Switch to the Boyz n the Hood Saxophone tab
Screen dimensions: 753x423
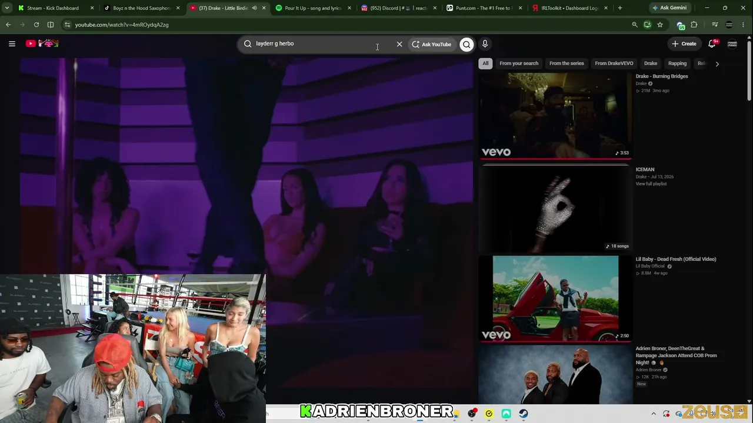pyautogui.click(x=141, y=8)
